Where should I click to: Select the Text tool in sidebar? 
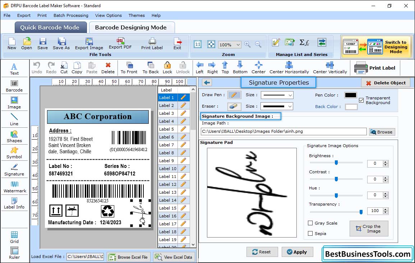pos(14,69)
